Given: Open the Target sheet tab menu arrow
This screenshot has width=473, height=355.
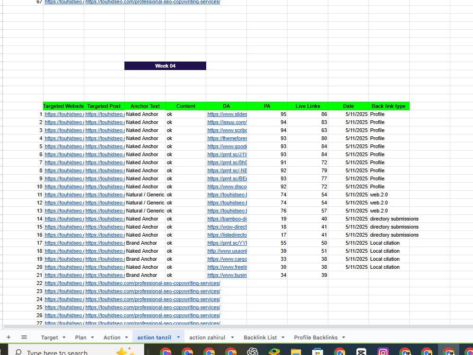Looking at the screenshot, I should pyautogui.click(x=64, y=337).
